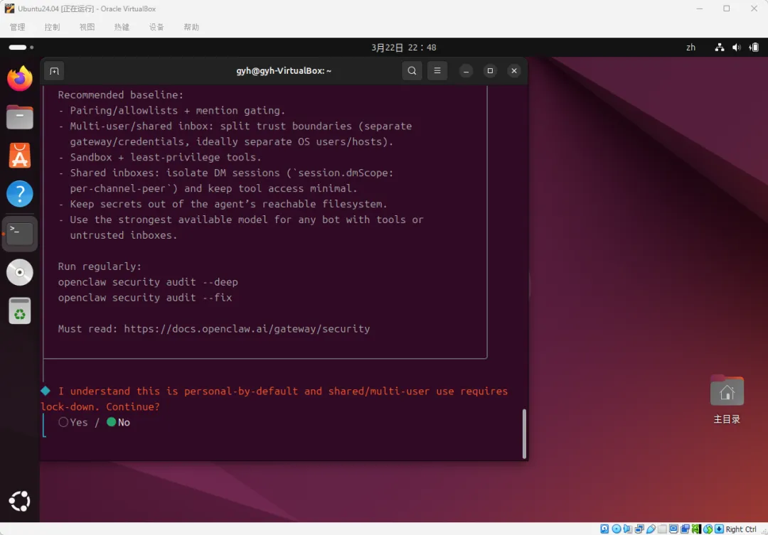Viewport: 768px width, 535px height.
Task: Open the VirtualBox mouse integration indicator
Action: [708, 529]
